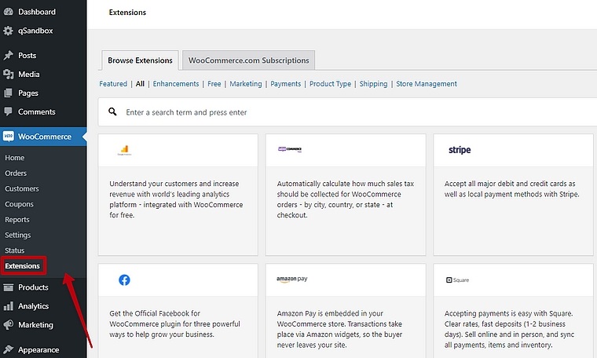The image size is (597, 358).
Task: Open the Facebook logo extension card
Action: [124, 280]
